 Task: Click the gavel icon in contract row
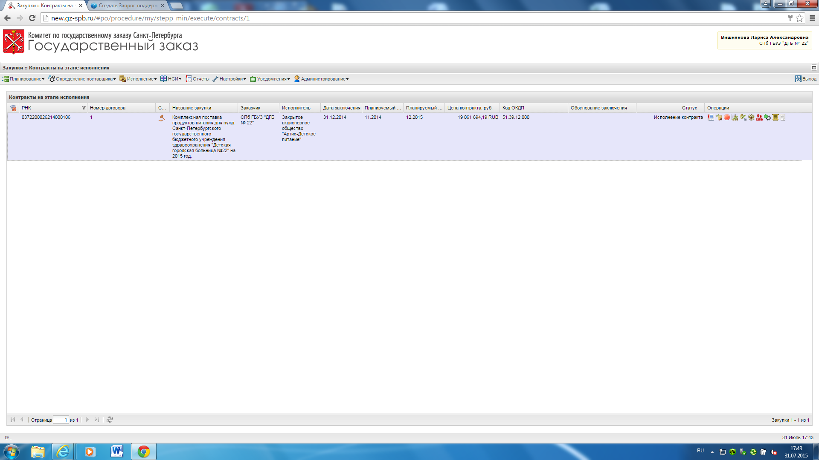tap(162, 118)
